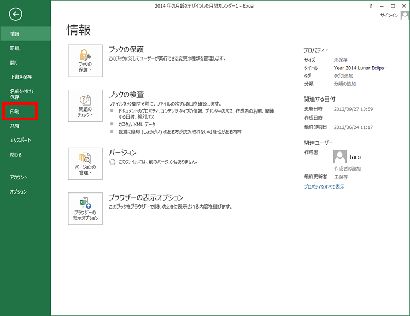Viewport: 410px width, 316px height.
Task: Click the ブックの検査 heading text
Action: (x=126, y=95)
